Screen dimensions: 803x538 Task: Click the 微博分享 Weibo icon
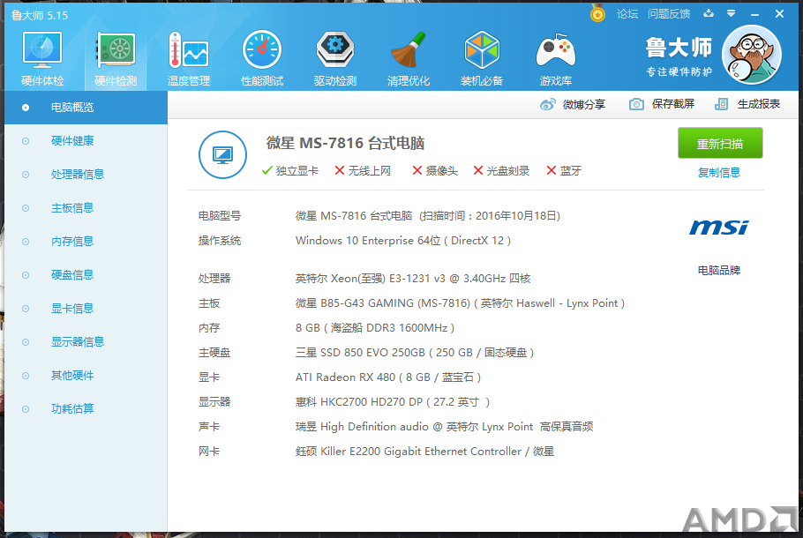(x=547, y=104)
